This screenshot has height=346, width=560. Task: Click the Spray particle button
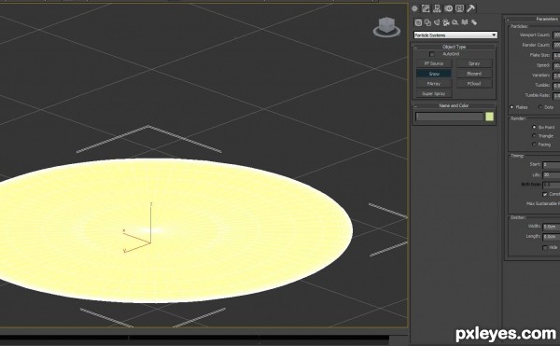(474, 63)
